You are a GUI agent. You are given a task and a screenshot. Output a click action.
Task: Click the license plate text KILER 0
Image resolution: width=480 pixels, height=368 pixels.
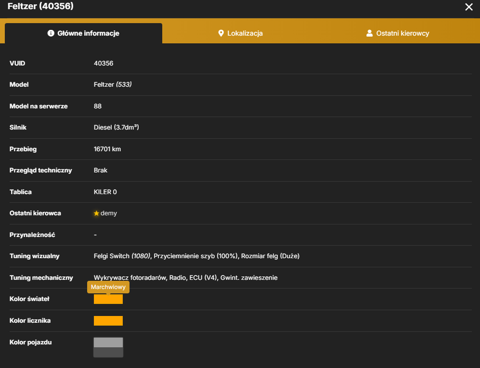pos(105,192)
